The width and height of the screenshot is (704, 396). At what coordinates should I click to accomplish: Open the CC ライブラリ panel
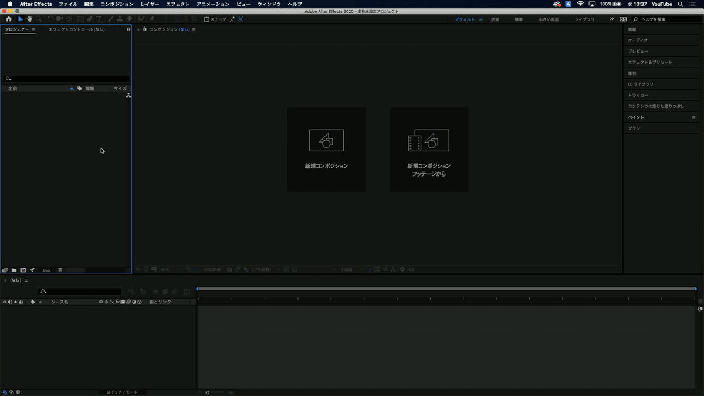click(641, 84)
